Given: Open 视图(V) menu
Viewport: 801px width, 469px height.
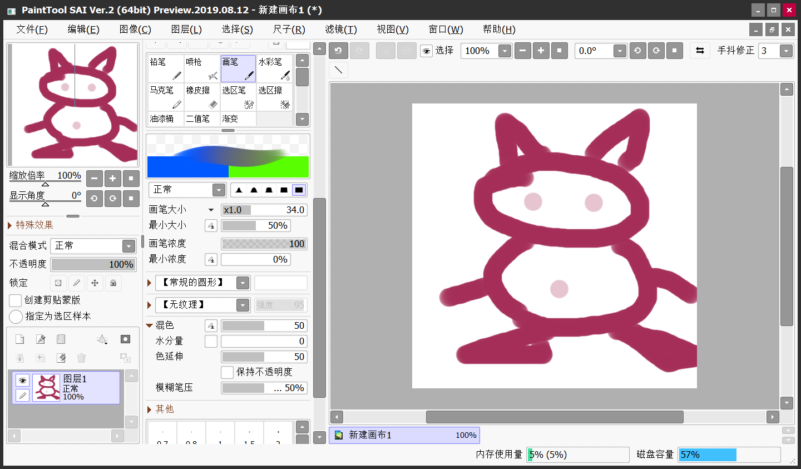Looking at the screenshot, I should click(x=393, y=29).
